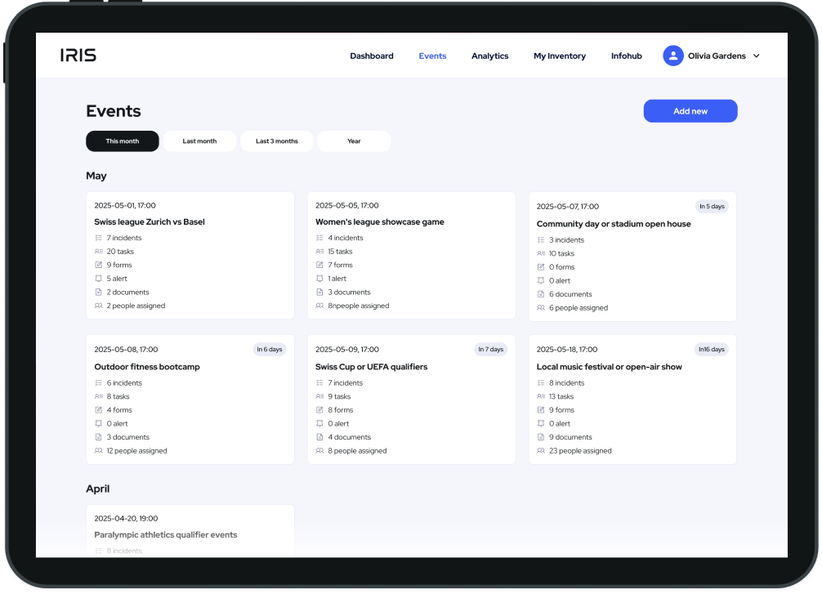Open the Dashboard menu item

point(372,56)
